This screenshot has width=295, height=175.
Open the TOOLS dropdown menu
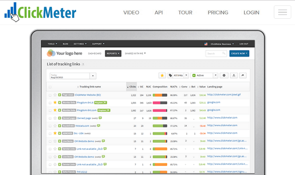click(52, 44)
